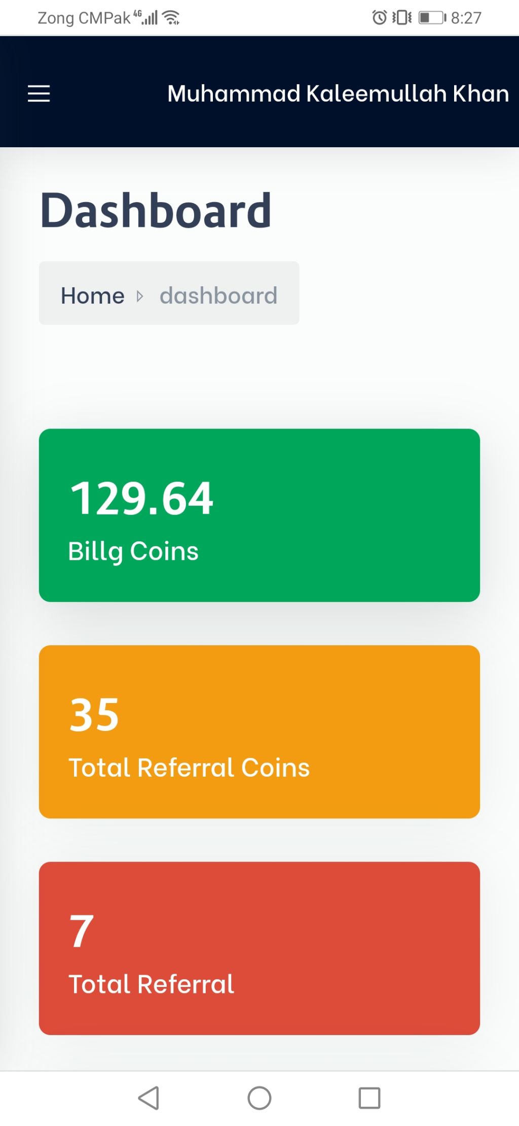Open the orange Total Referral Coins card
The height and width of the screenshot is (1126, 519).
(259, 732)
